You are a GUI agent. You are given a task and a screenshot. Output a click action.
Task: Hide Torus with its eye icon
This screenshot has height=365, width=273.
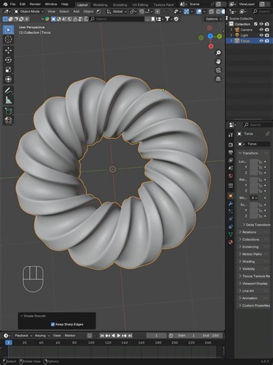pyautogui.click(x=261, y=41)
